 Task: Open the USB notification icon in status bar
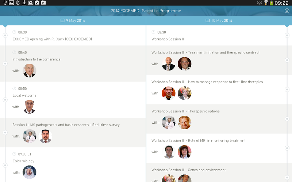point(5,3)
